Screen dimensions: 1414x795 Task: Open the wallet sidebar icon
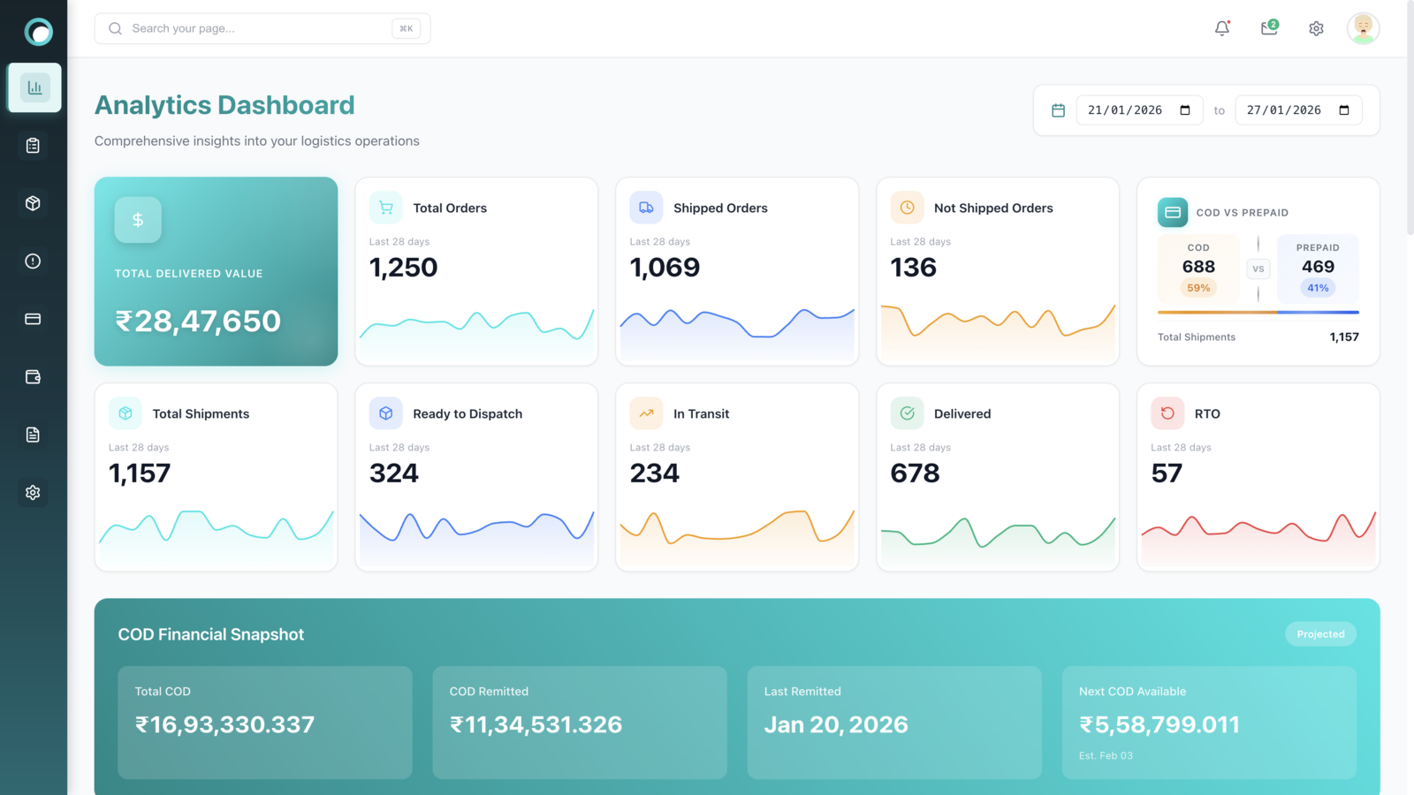(x=33, y=377)
